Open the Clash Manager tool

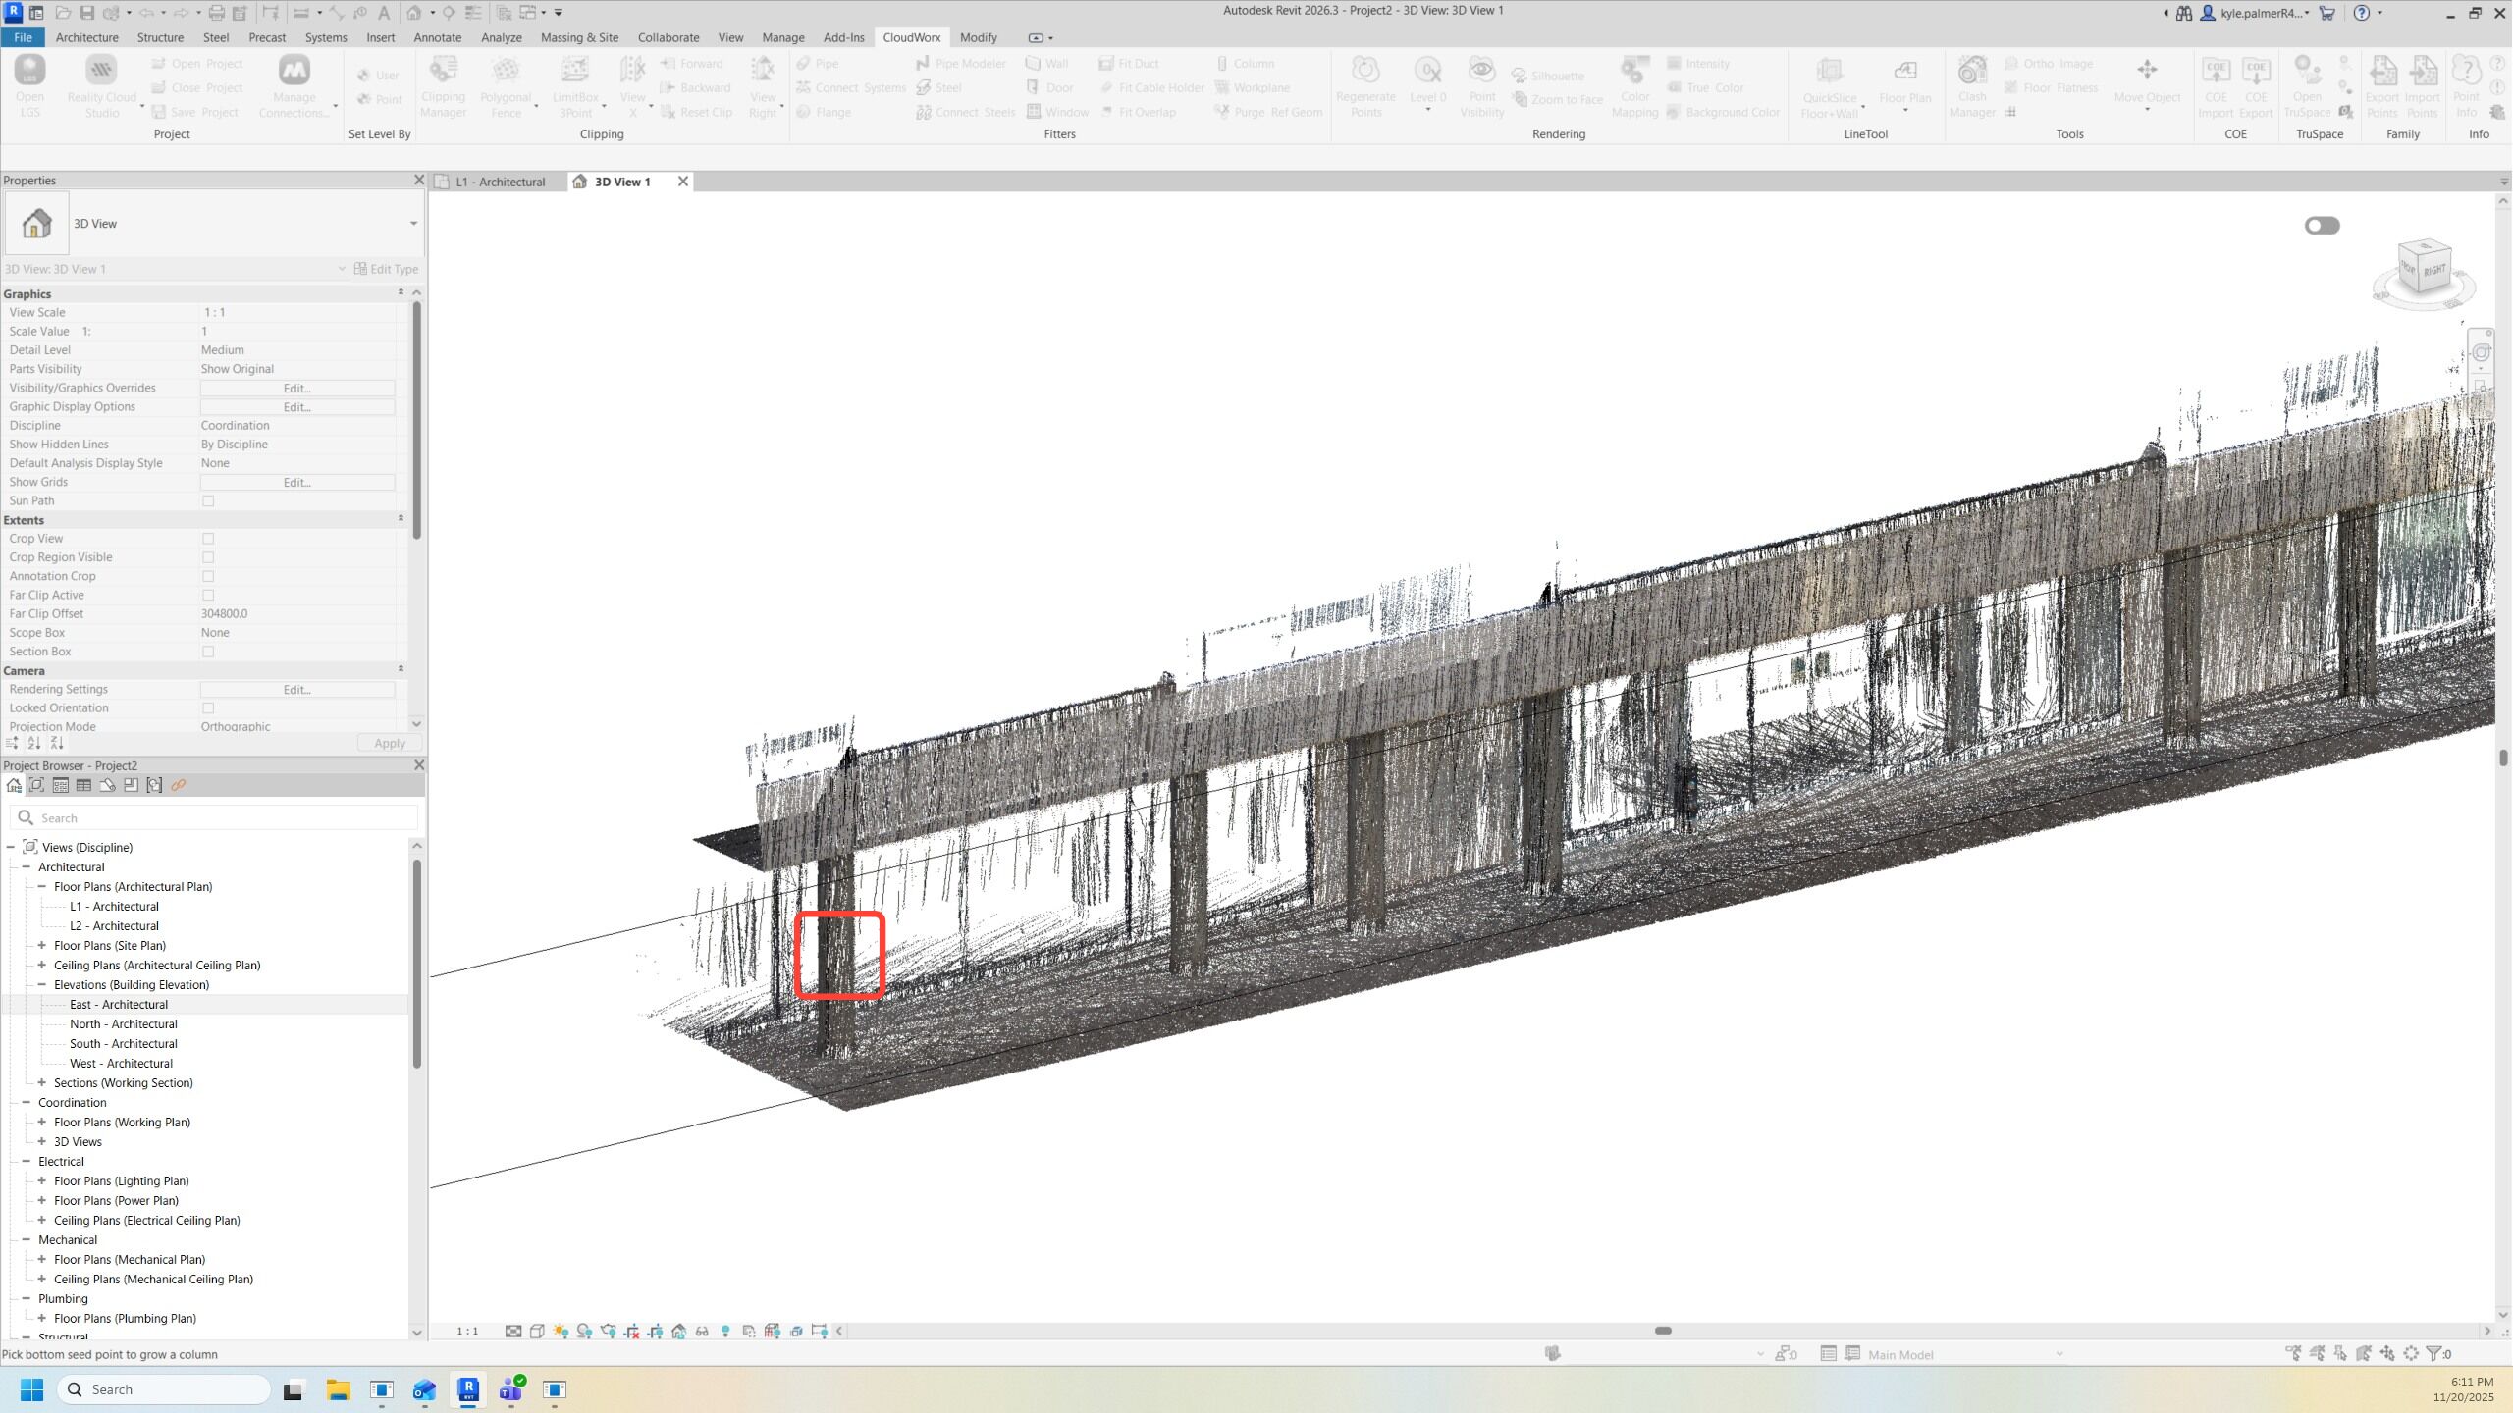point(1972,72)
